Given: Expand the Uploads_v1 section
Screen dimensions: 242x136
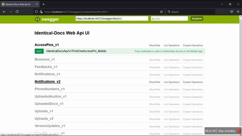Looking at the screenshot, I should (44, 111).
